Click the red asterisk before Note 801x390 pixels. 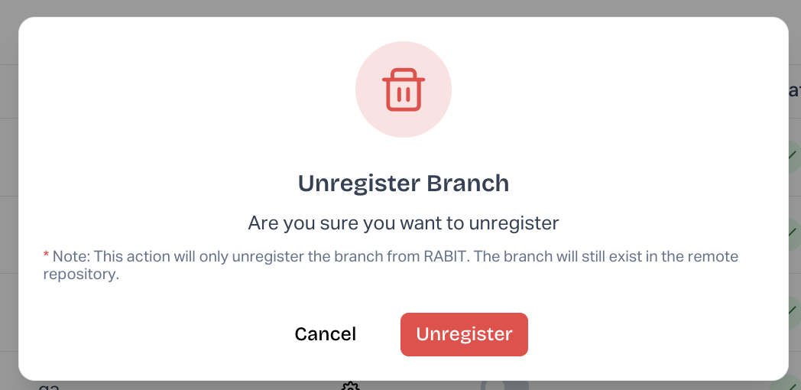tap(46, 255)
